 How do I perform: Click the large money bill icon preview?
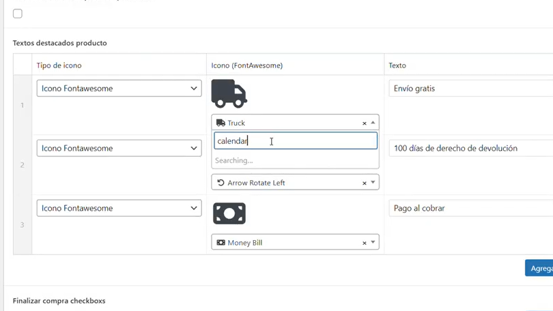(229, 213)
